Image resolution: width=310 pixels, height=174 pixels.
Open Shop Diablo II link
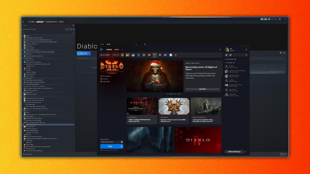pos(106,76)
